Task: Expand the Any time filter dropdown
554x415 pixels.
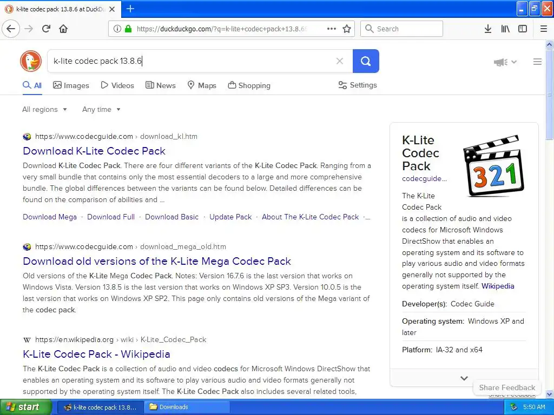Action: (x=101, y=109)
